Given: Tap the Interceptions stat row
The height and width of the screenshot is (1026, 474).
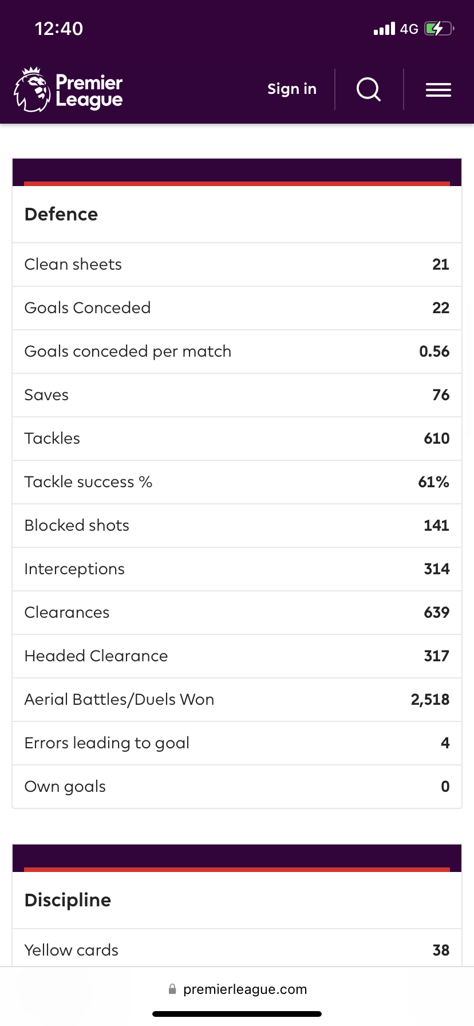Looking at the screenshot, I should (x=237, y=569).
